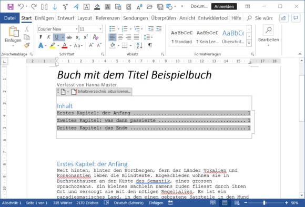Expand the Formatvorlagen styles gallery
This screenshot has height=207, width=305.
[249, 43]
